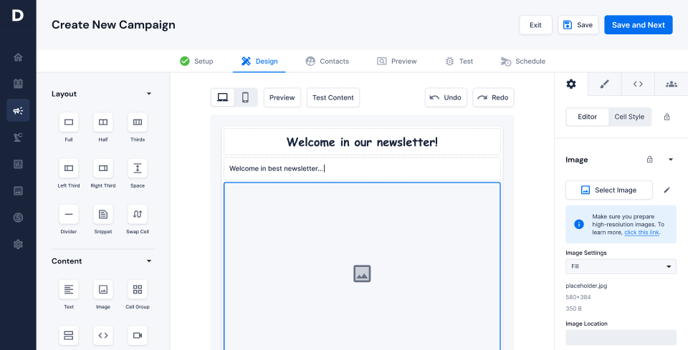Open the reports chart sidebar icon
688x350 pixels.
click(18, 165)
